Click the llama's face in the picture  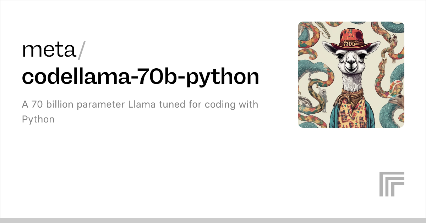click(351, 59)
